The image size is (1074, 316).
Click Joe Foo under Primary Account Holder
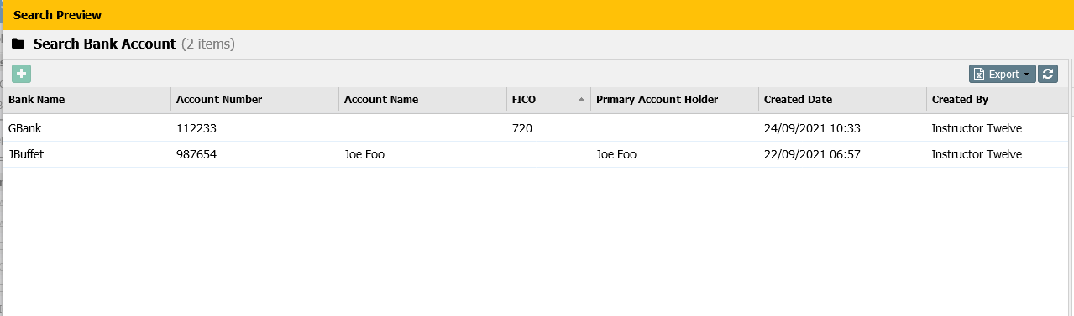click(616, 154)
